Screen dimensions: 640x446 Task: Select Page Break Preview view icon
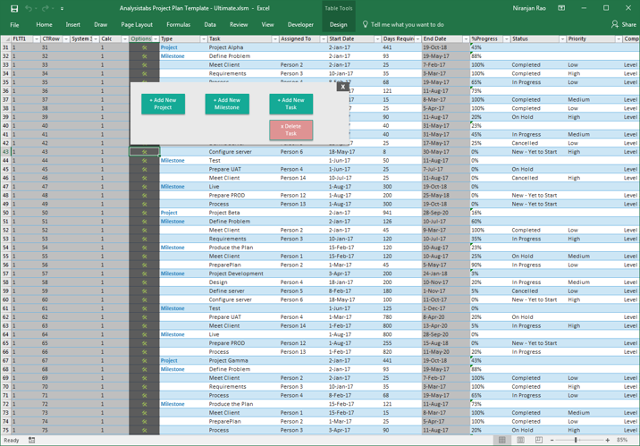pos(539,440)
